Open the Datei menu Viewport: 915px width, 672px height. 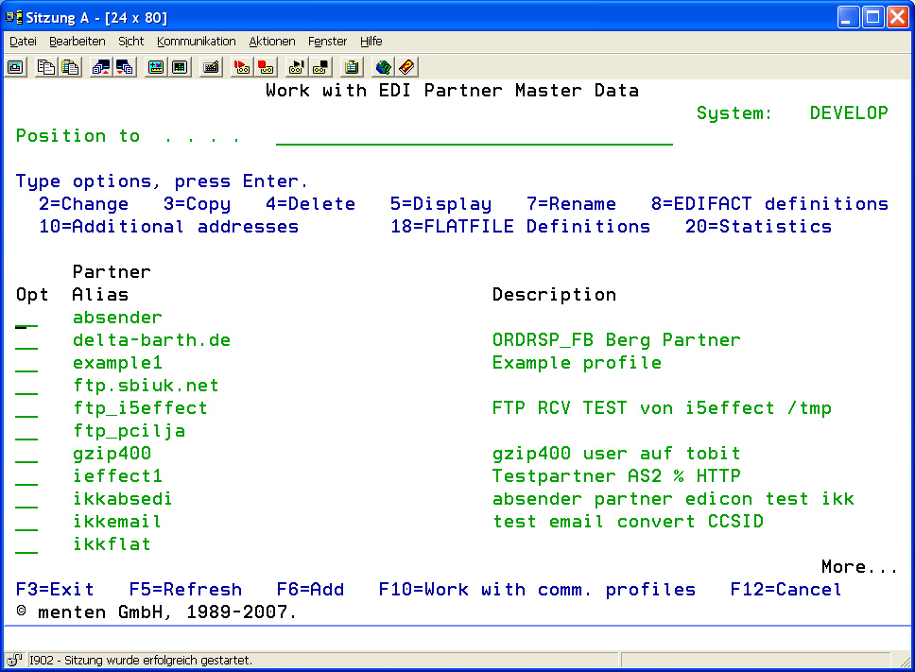click(23, 42)
